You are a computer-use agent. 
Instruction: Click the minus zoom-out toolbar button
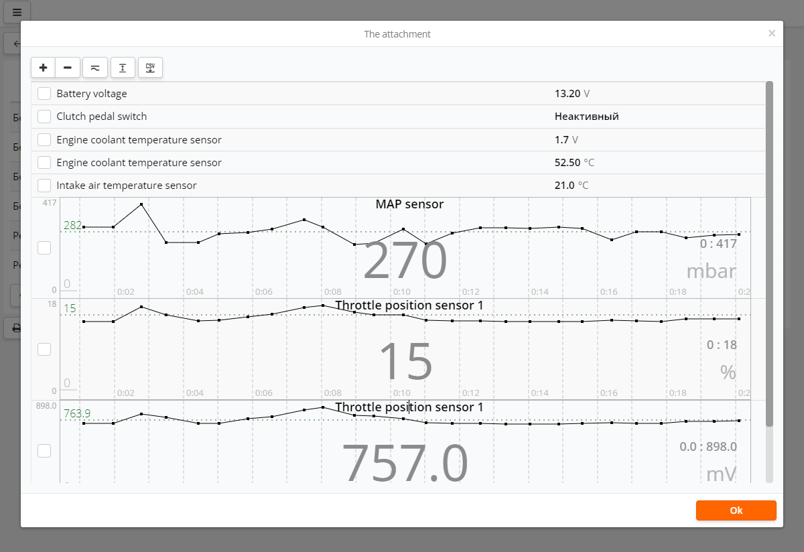click(x=68, y=68)
